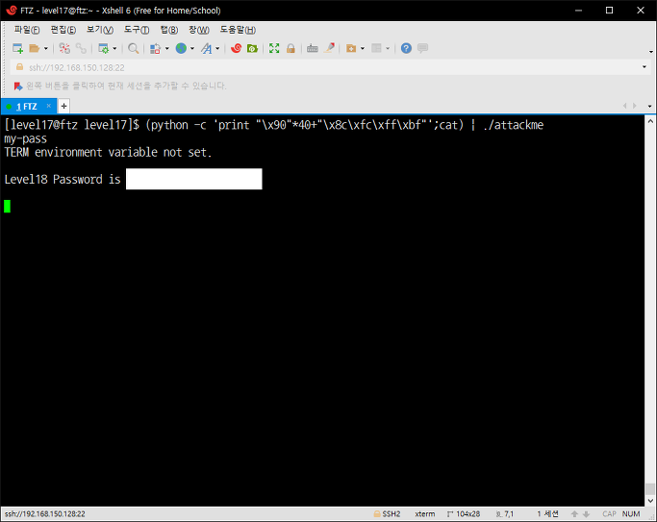Screen dimensions: 657x522
Task: Click the 1 세션 status entry
Action: [x=548, y=514]
